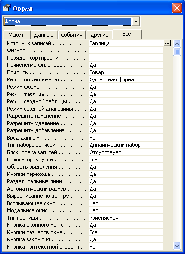Screen dimensions: 185x254
Task: Click the Всплывающее окно label
Action: pos(31,203)
